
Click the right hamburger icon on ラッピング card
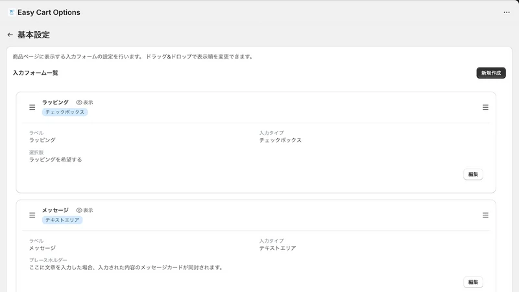coord(485,107)
